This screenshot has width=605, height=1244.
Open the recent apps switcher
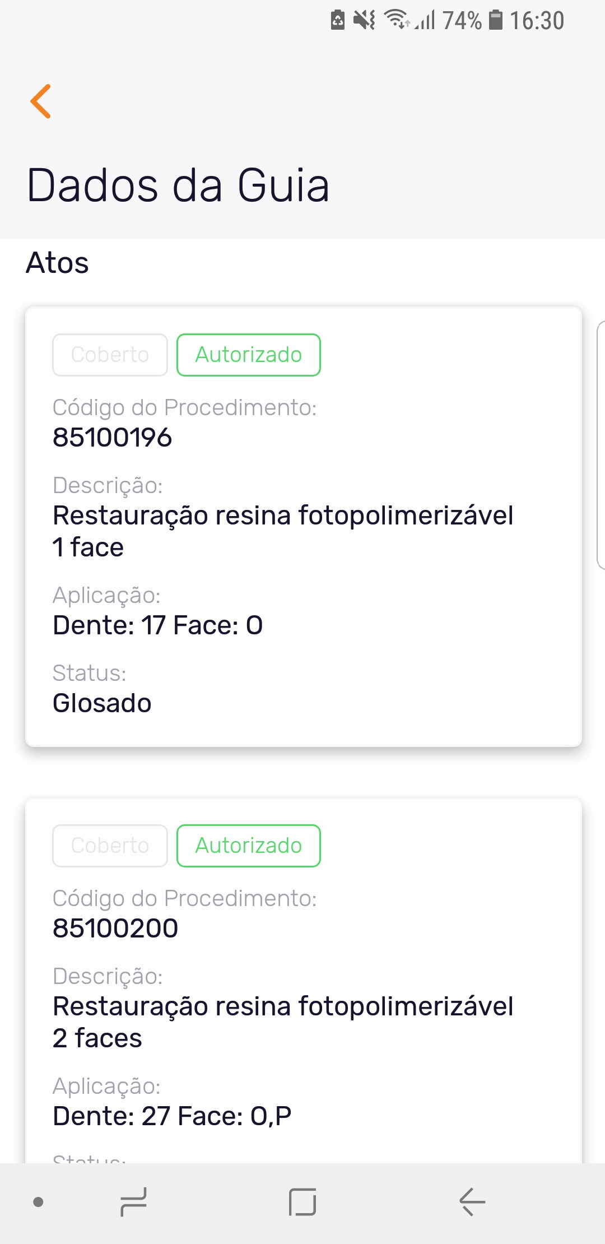133,1202
